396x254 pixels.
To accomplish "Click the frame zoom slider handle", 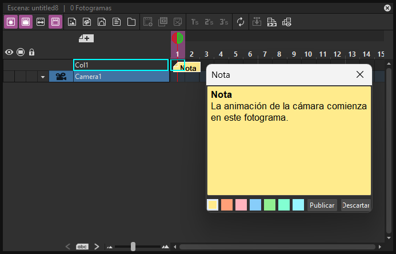I will click(x=133, y=247).
